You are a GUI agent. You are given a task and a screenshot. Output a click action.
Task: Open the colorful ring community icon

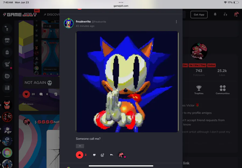[7, 153]
